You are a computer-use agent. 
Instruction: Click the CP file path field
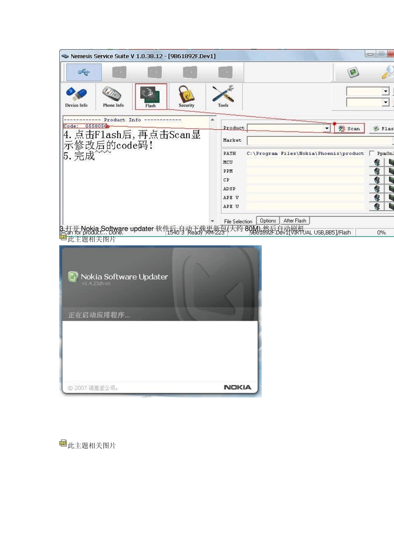tap(305, 180)
